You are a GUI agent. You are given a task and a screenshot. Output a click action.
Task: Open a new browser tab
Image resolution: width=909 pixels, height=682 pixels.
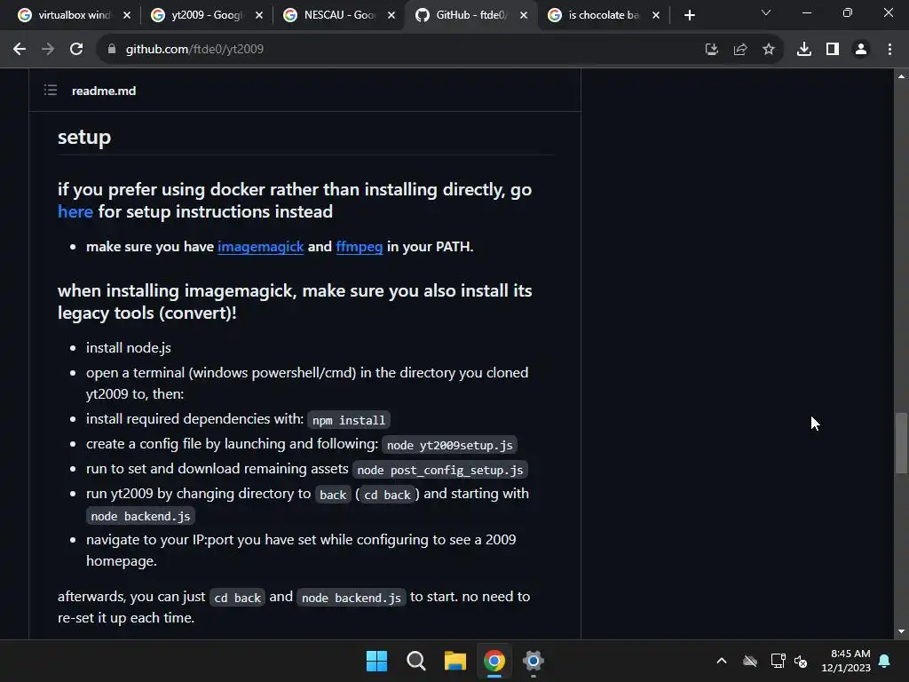pos(689,16)
